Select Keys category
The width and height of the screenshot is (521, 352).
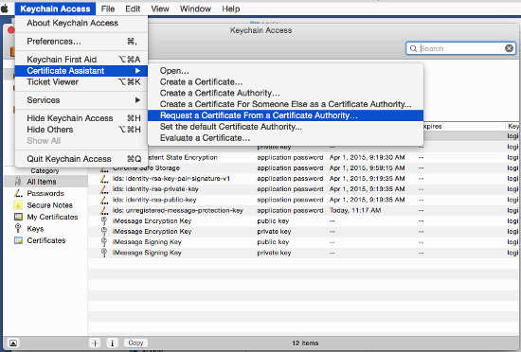point(45,229)
